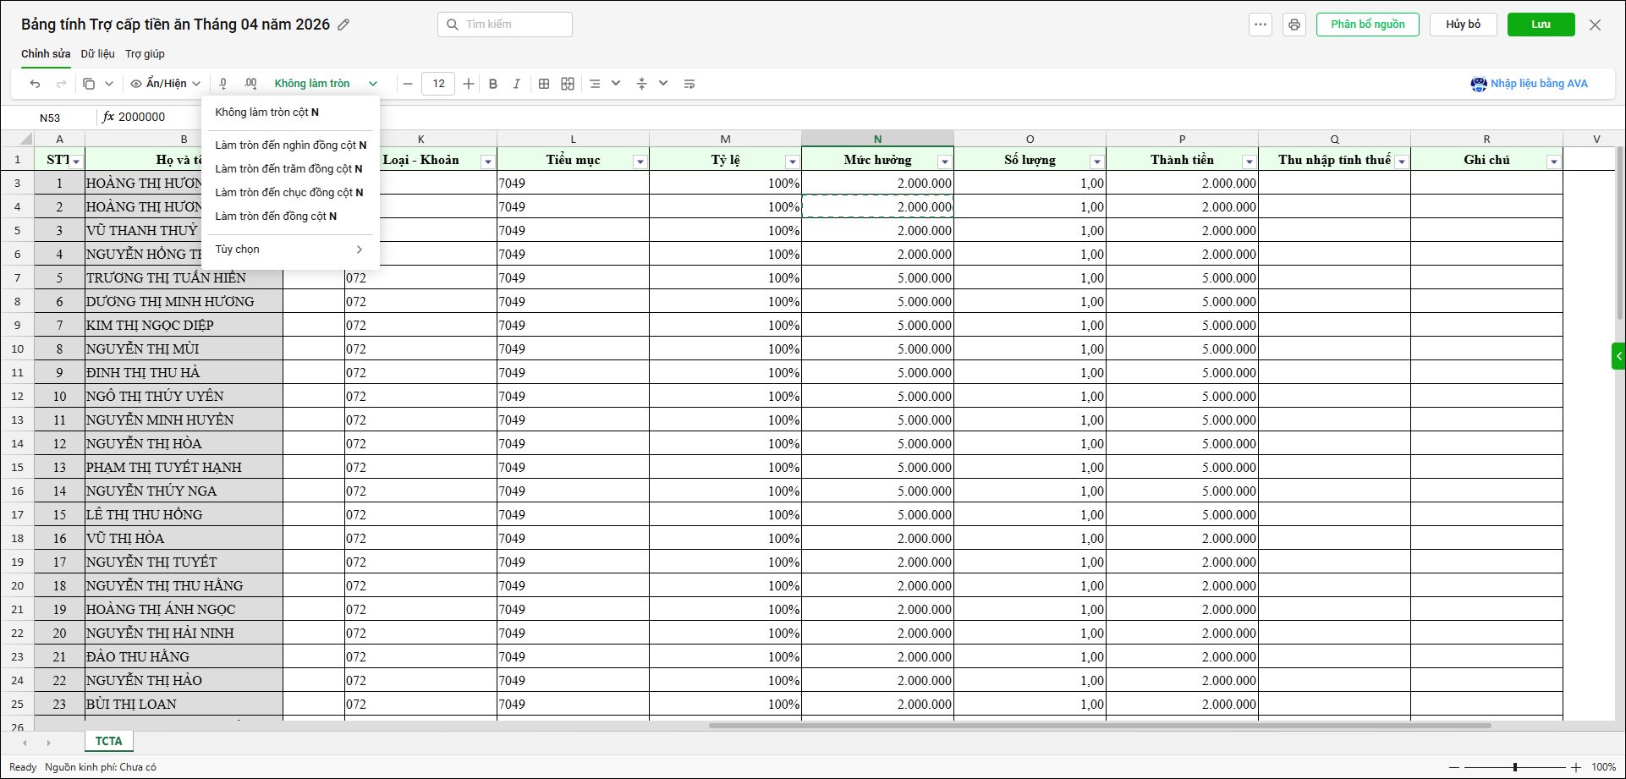Select Làm tròn đến nghìn đồng cột N
This screenshot has height=779, width=1626.
(290, 145)
